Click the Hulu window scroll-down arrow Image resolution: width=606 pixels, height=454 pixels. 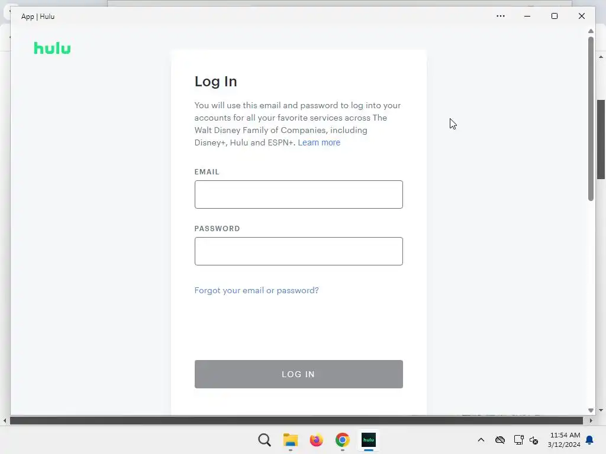[x=591, y=410]
